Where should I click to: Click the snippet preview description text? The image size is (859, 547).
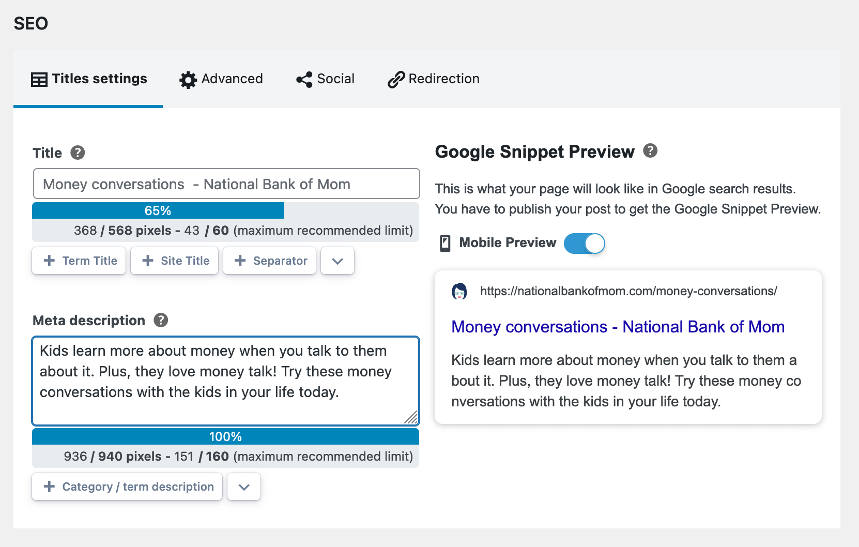click(626, 381)
